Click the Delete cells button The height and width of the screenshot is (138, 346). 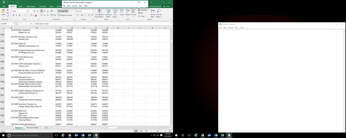pyautogui.click(x=127, y=13)
